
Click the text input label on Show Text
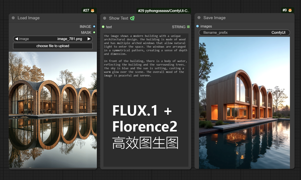coord(109,27)
